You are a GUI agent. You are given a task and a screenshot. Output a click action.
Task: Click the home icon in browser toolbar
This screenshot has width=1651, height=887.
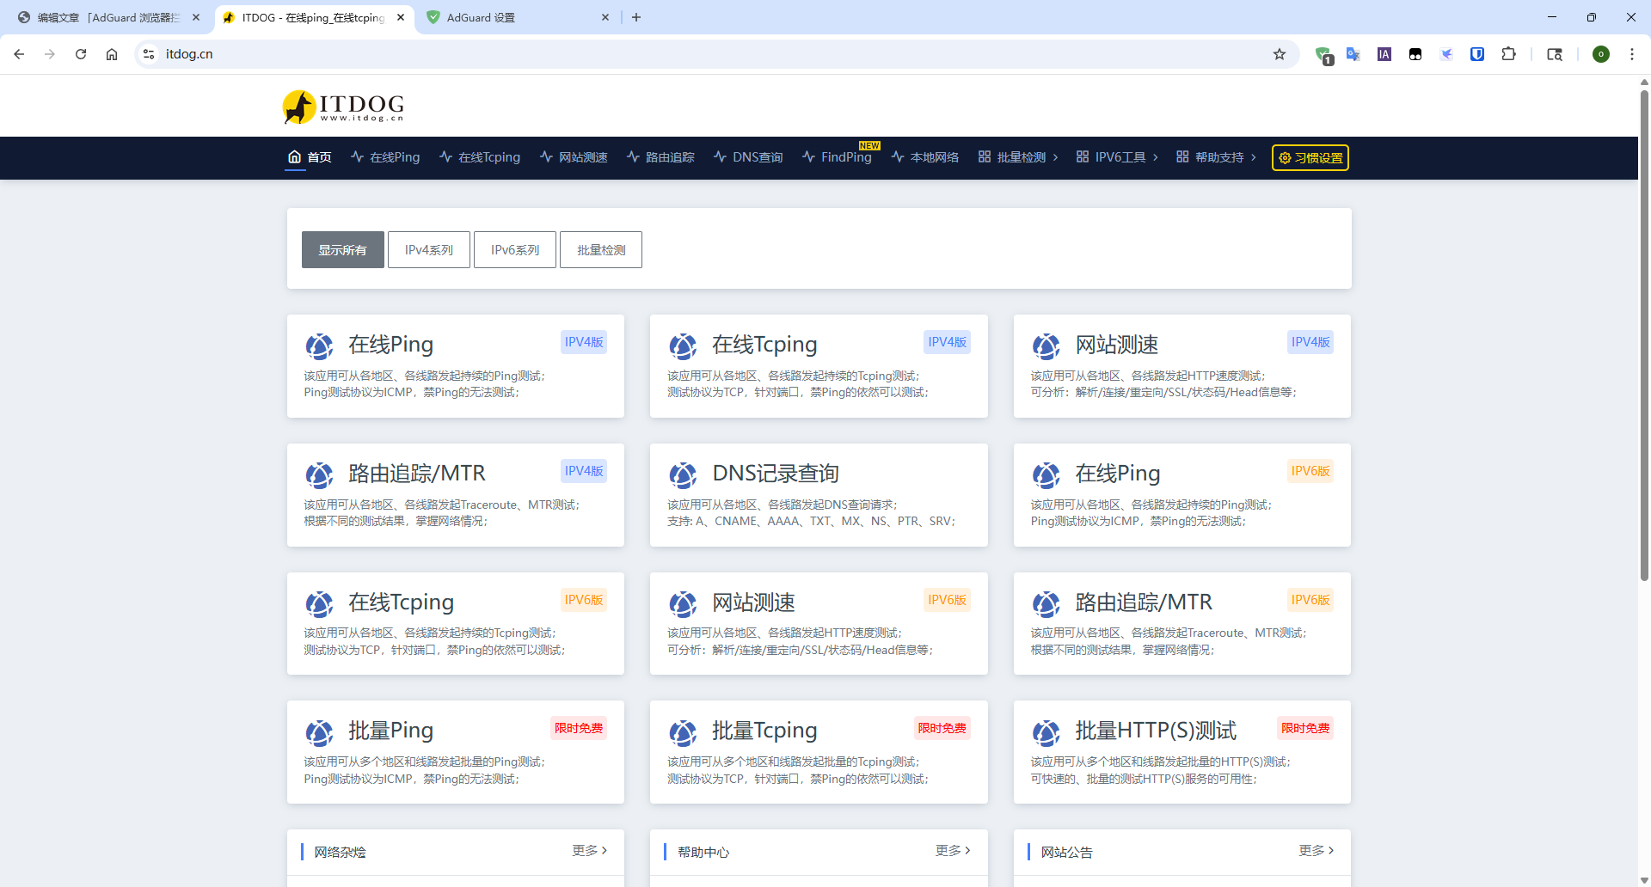coord(111,53)
